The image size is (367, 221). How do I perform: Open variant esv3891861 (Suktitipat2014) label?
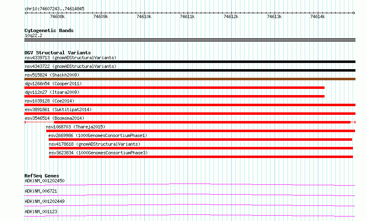point(58,109)
